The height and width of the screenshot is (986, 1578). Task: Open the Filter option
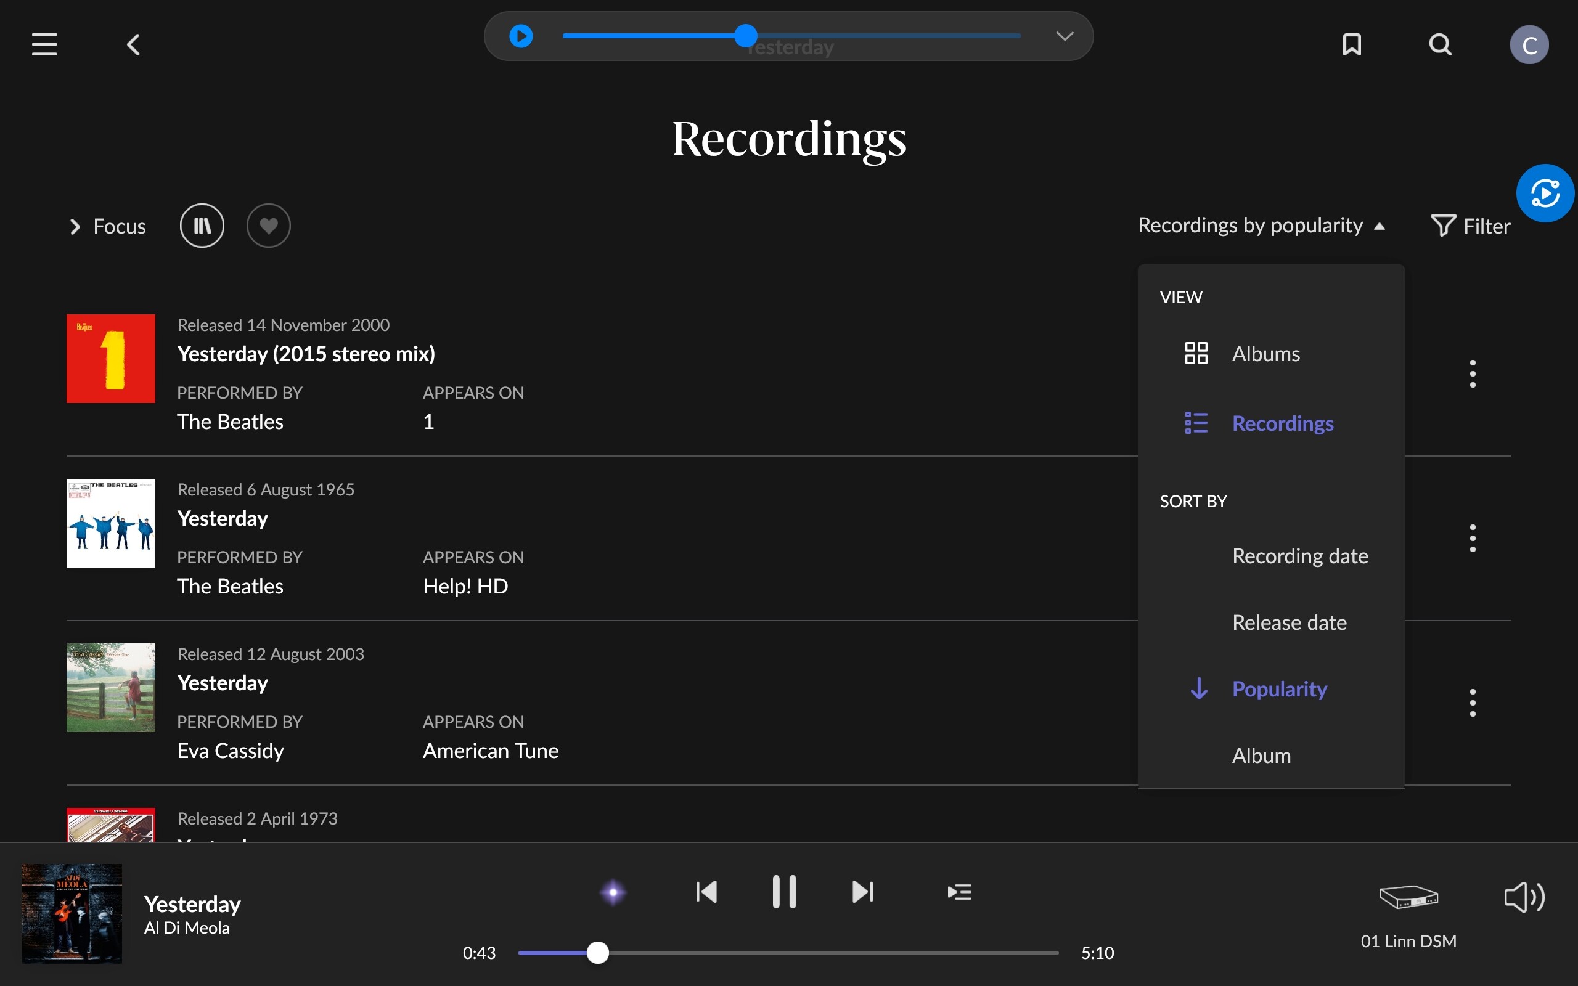(1470, 226)
